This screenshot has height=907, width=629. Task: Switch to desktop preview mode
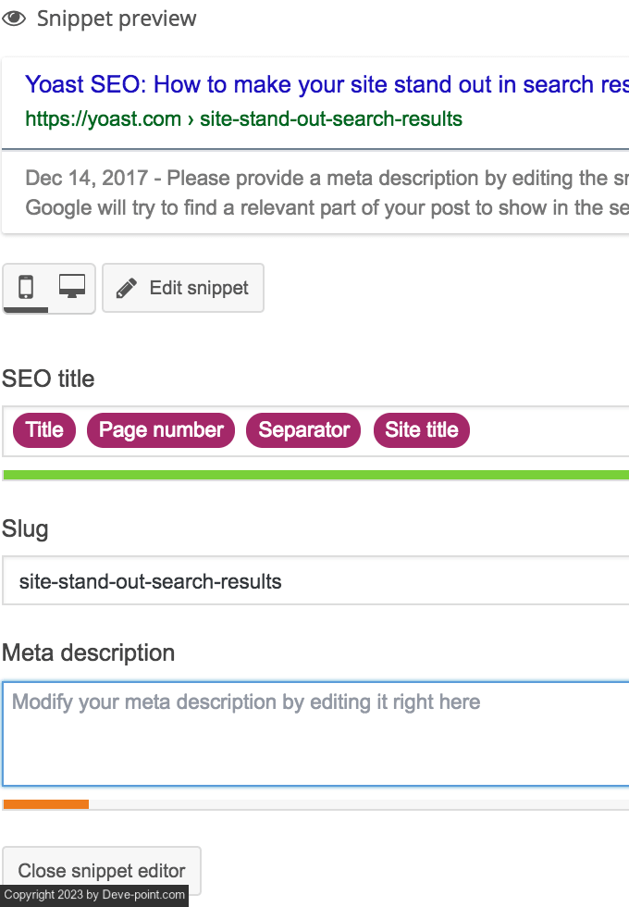point(72,287)
